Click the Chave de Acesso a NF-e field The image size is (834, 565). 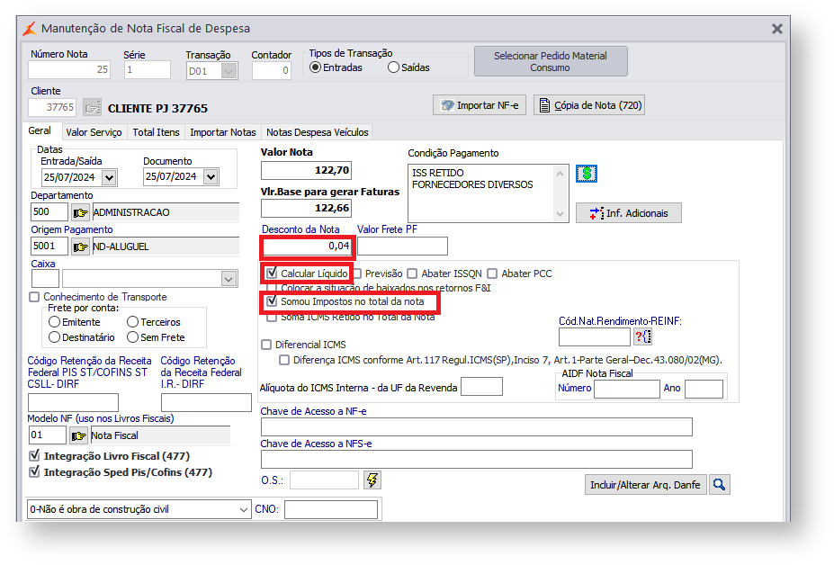pyautogui.click(x=476, y=426)
